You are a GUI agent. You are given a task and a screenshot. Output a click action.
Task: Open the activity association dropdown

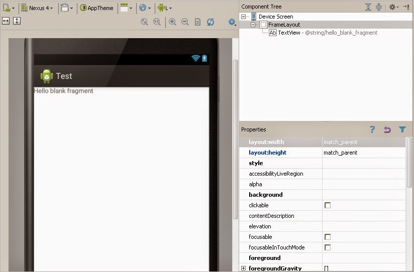pyautogui.click(x=126, y=8)
